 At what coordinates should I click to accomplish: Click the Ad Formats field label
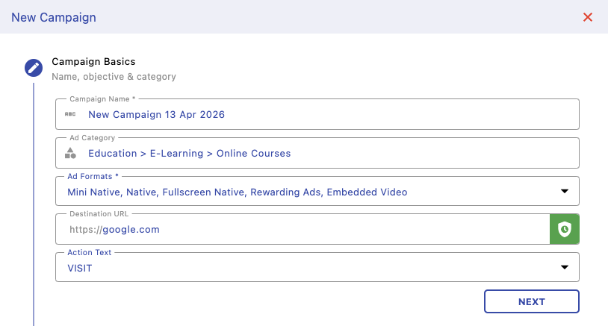[x=93, y=176]
